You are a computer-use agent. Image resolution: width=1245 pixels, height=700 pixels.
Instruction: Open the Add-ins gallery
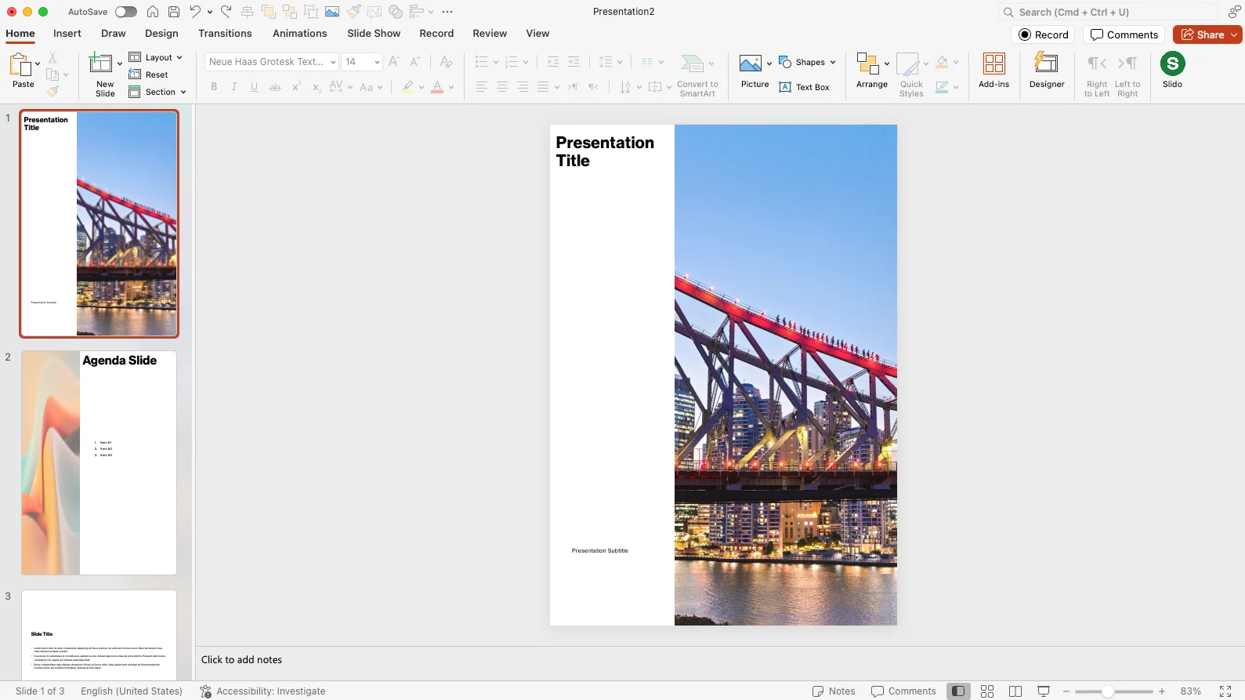point(994,70)
